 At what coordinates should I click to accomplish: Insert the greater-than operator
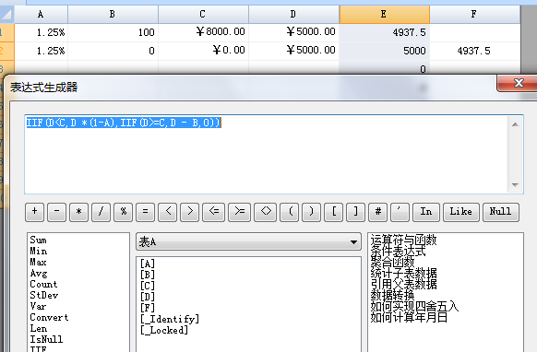tap(190, 212)
